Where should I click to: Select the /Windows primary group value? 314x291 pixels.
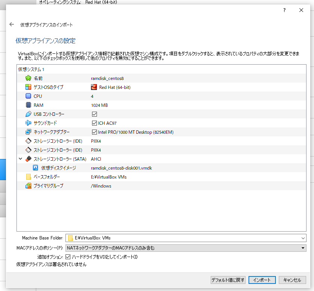pyautogui.click(x=101, y=186)
